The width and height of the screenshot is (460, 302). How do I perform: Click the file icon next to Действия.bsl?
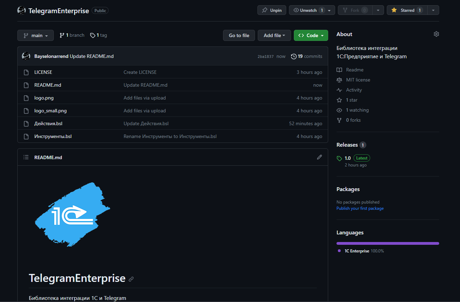point(26,123)
